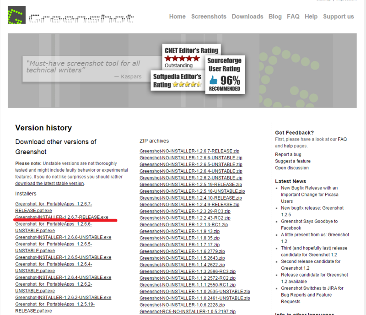Download Greenshot-NO-INSTALLER-1.2.4.9-RELEASE.zip
The image size is (366, 315).
pyautogui.click(x=189, y=205)
